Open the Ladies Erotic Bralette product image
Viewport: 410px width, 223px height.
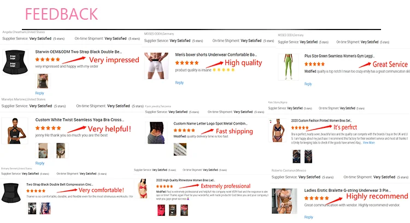point(284,201)
